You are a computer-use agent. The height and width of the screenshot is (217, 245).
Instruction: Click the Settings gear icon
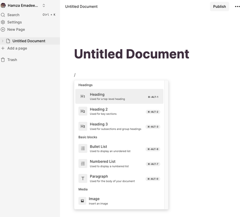(x=3, y=22)
